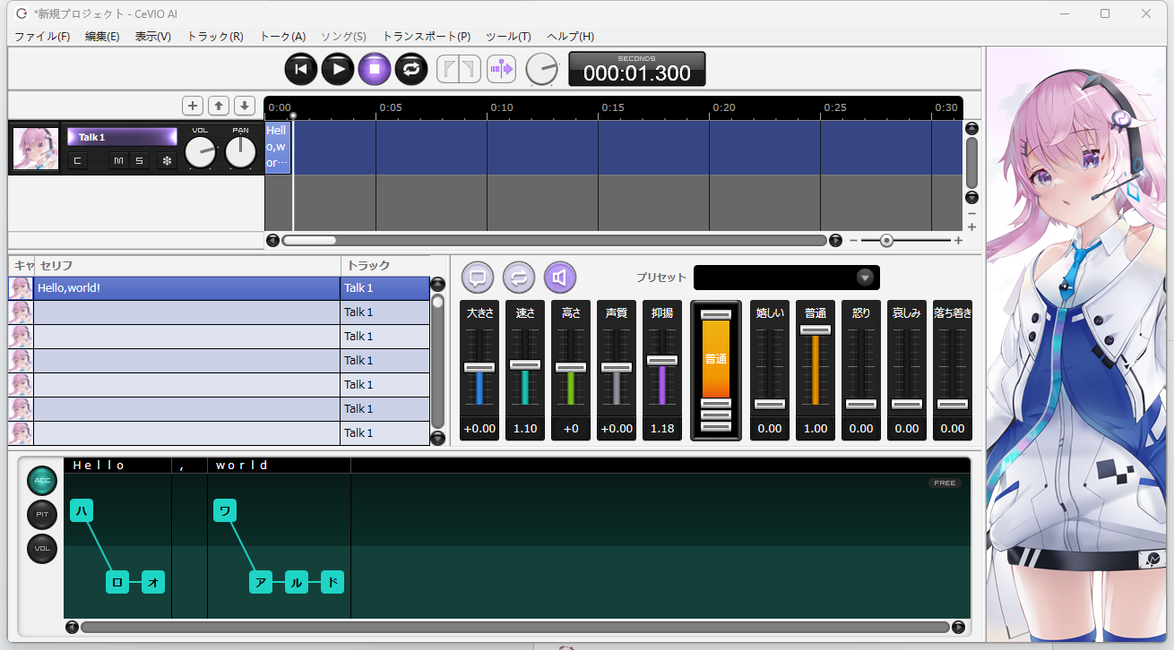Click the rewind-to-start transport button
1174x650 pixels.
click(x=301, y=69)
